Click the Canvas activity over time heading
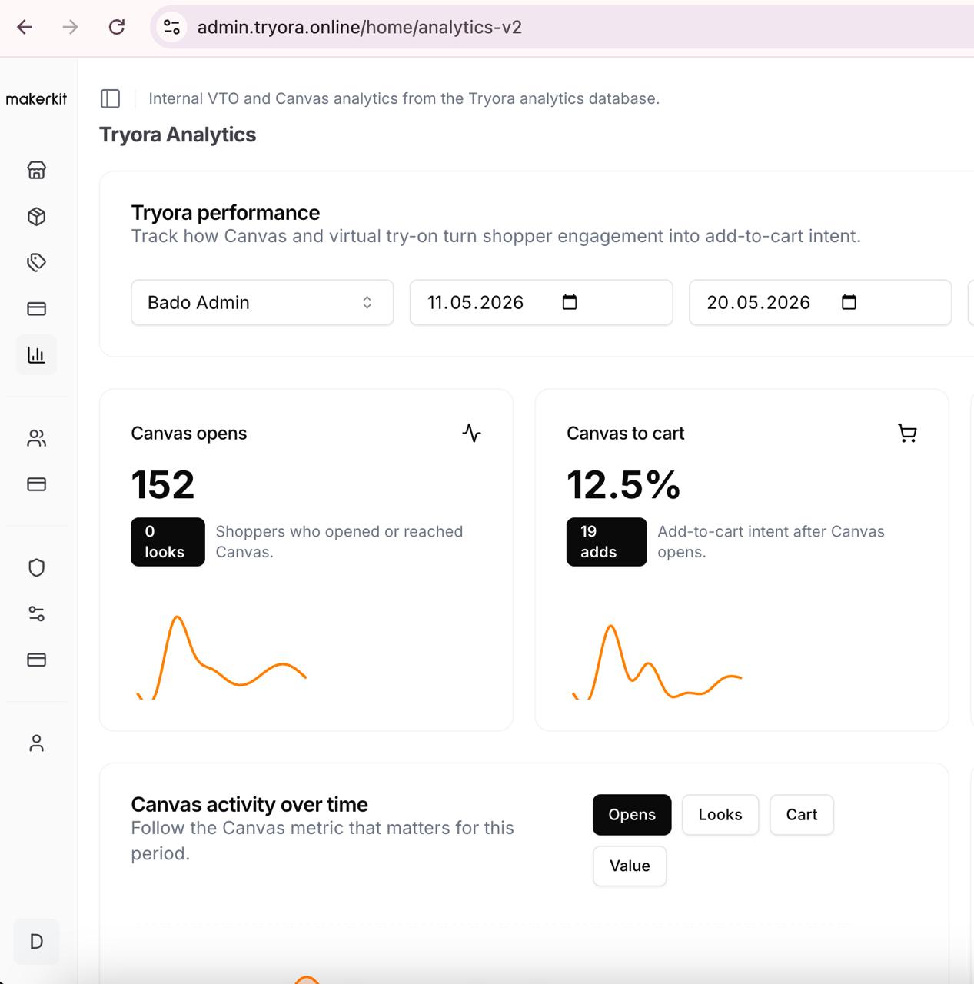Viewport: 974px width, 984px height. (x=249, y=805)
